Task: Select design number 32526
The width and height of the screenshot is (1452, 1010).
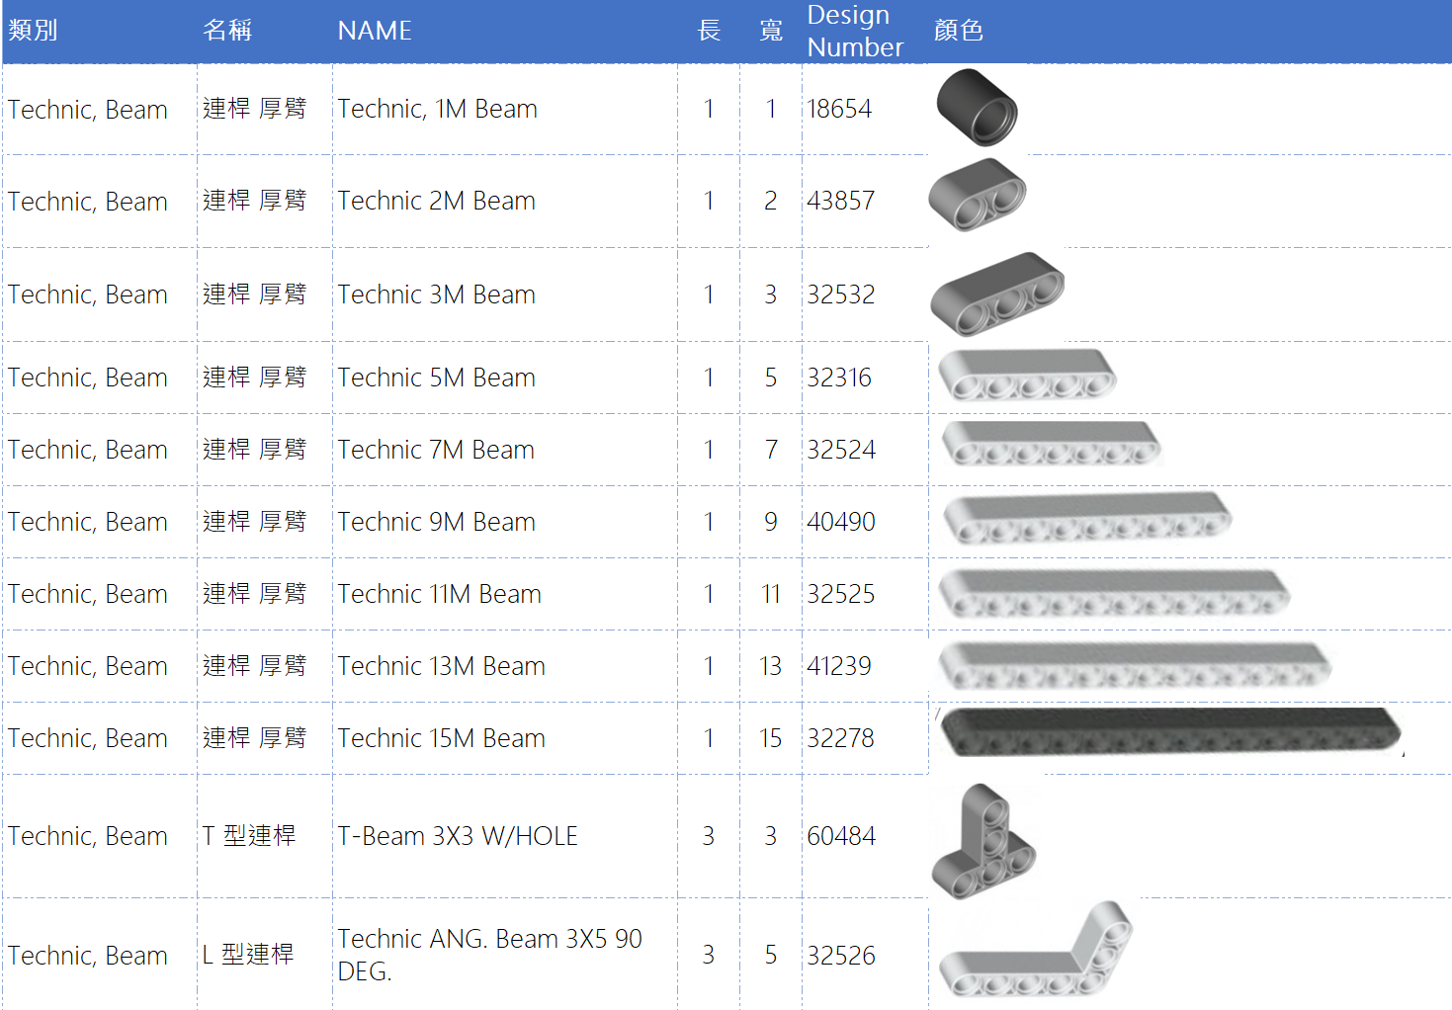Action: [x=841, y=956]
